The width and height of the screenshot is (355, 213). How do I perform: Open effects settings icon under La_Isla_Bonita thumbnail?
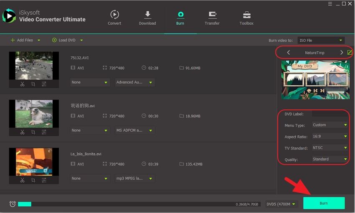[x=44, y=180]
